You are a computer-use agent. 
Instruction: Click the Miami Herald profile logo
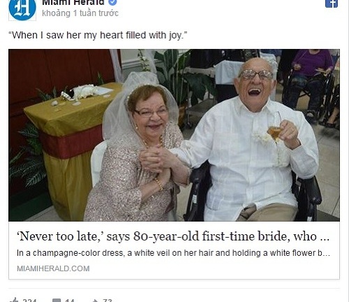point(22,10)
